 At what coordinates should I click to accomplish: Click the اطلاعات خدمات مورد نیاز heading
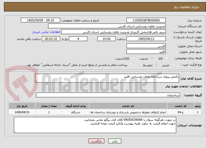184,86
